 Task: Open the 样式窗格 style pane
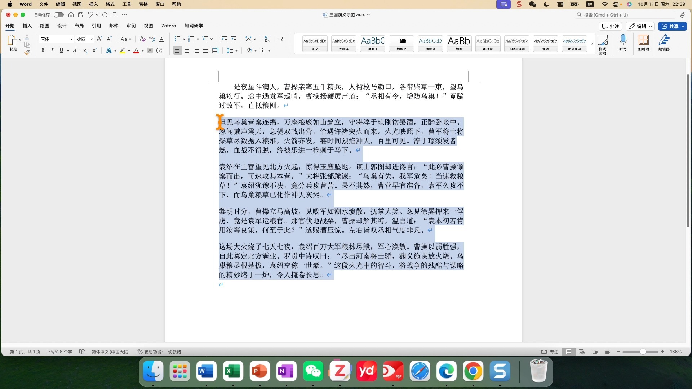603,43
